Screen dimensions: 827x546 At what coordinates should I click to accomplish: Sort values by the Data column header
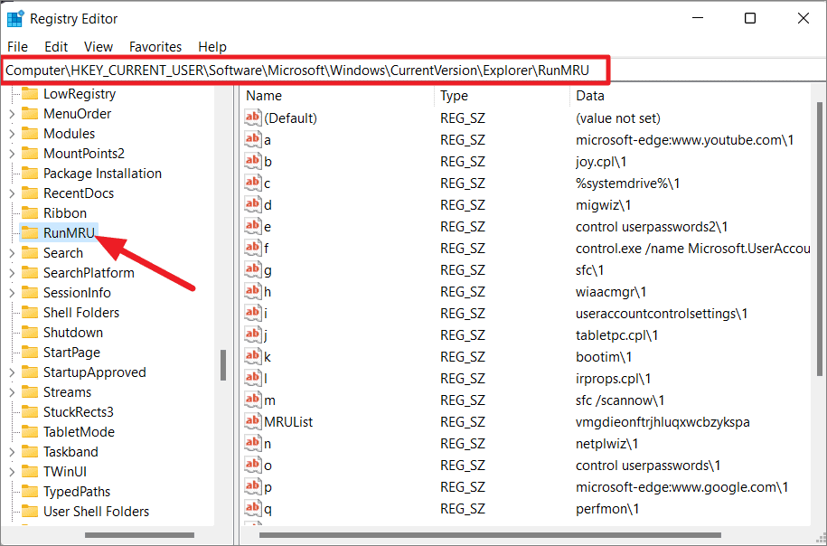[x=588, y=96]
